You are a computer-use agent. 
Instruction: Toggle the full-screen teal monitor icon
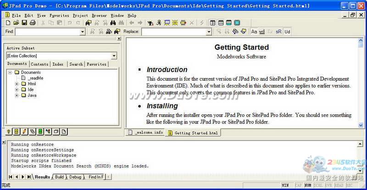[237, 23]
